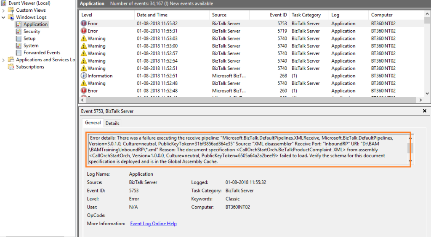Viewport: 431px width, 237px height.
Task: Select Forwarded Events in the tree
Action: [x=42, y=53]
